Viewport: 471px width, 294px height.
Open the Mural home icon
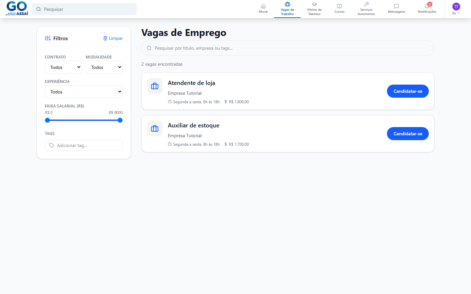pos(263,6)
